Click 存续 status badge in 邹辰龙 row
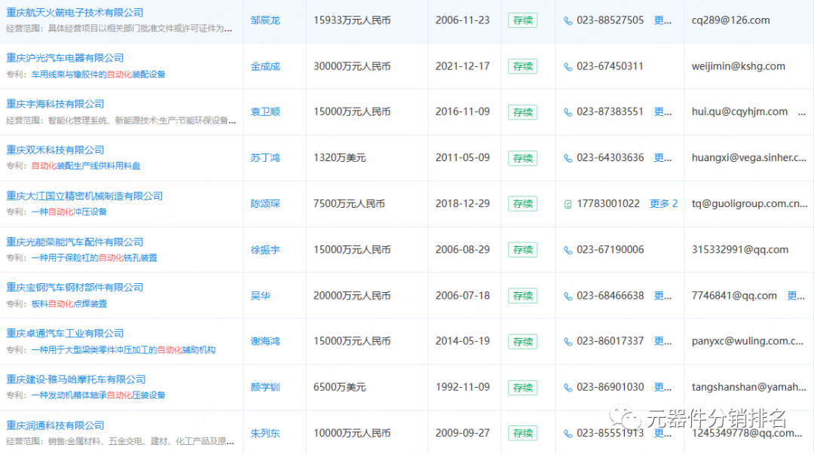The image size is (814, 454). 523,21
